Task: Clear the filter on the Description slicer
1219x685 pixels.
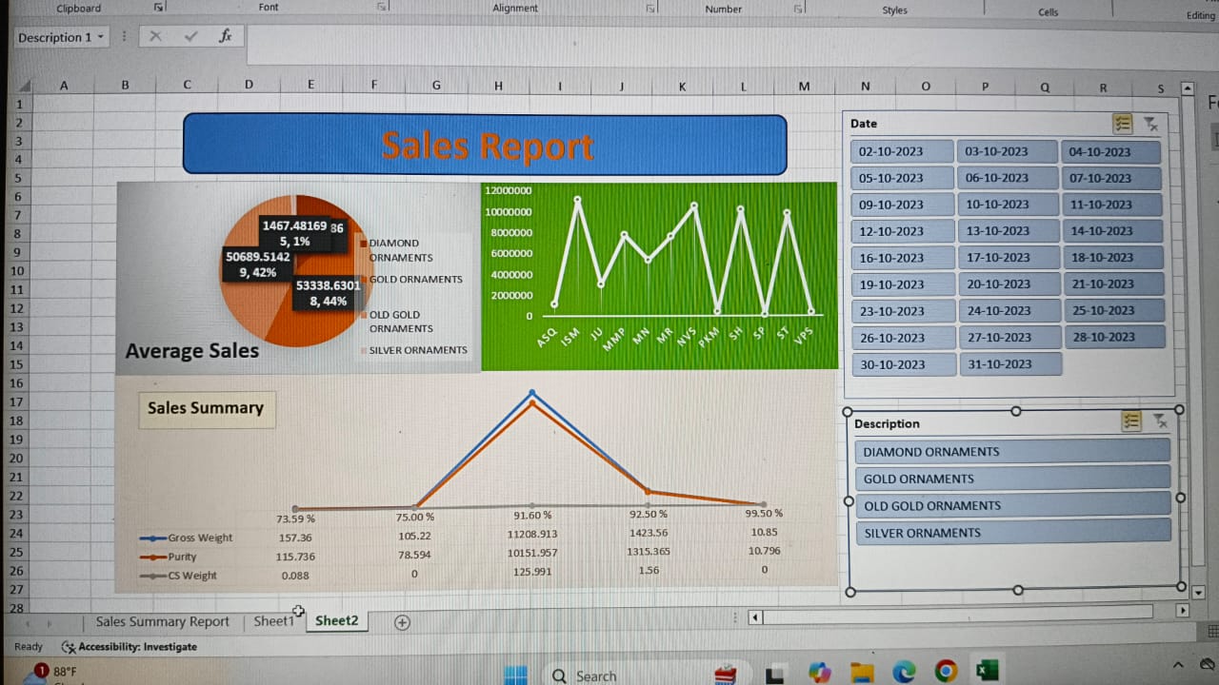Action: click(1160, 421)
